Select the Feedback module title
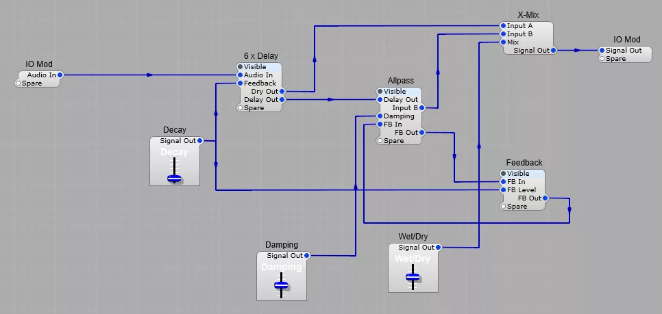Image resolution: width=662 pixels, height=314 pixels. click(524, 163)
